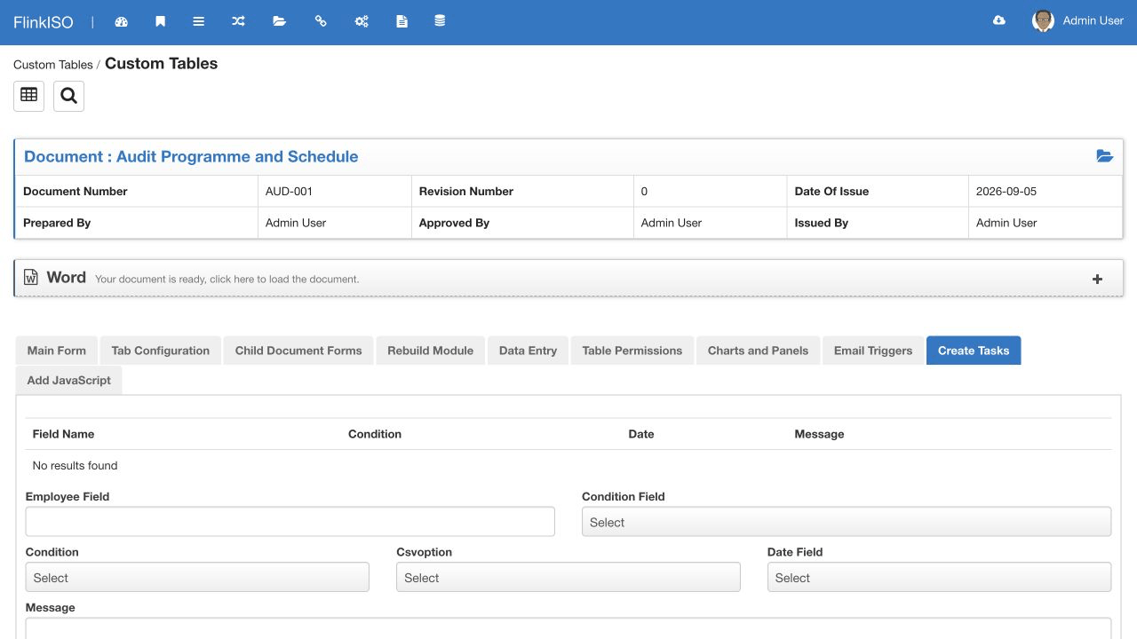Open the folder icon in the navbar

279,21
